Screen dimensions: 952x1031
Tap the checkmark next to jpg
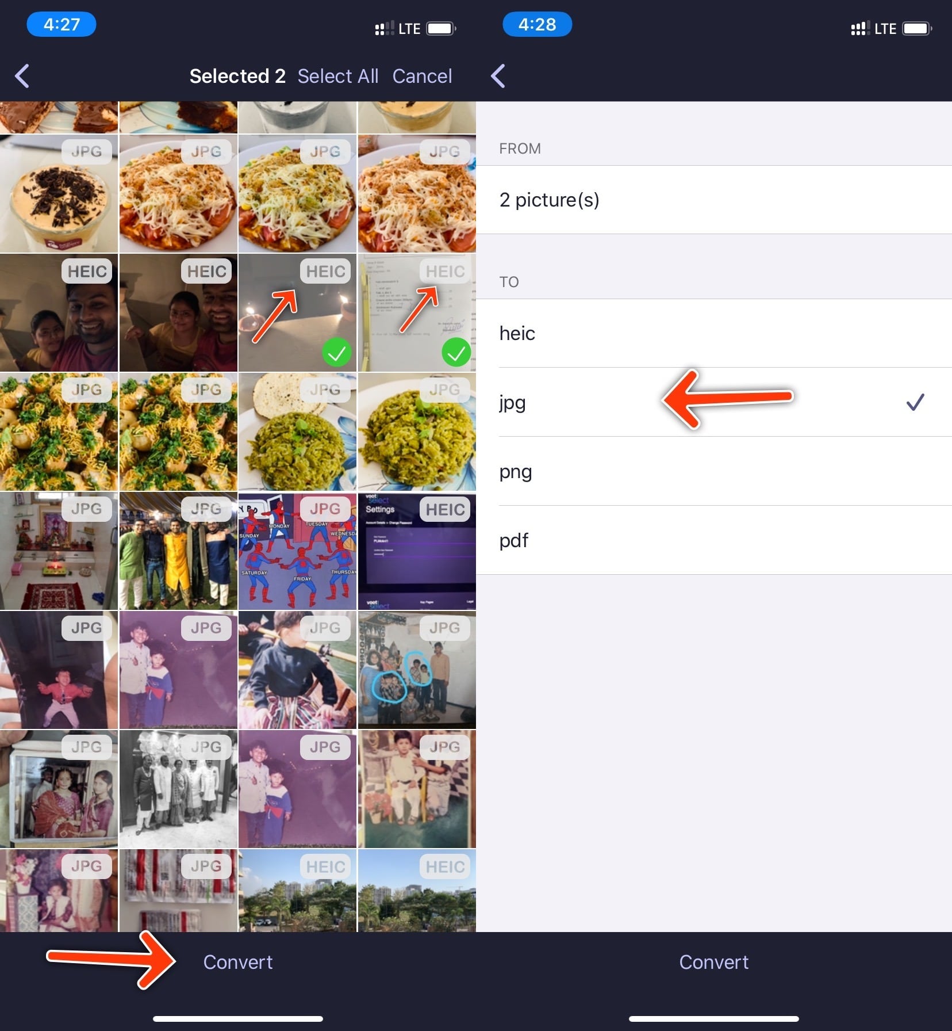point(915,402)
